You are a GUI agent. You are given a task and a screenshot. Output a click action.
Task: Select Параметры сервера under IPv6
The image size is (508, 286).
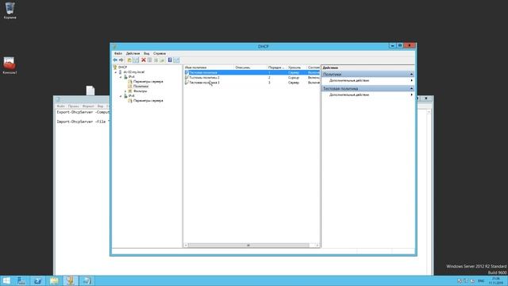[x=148, y=101]
